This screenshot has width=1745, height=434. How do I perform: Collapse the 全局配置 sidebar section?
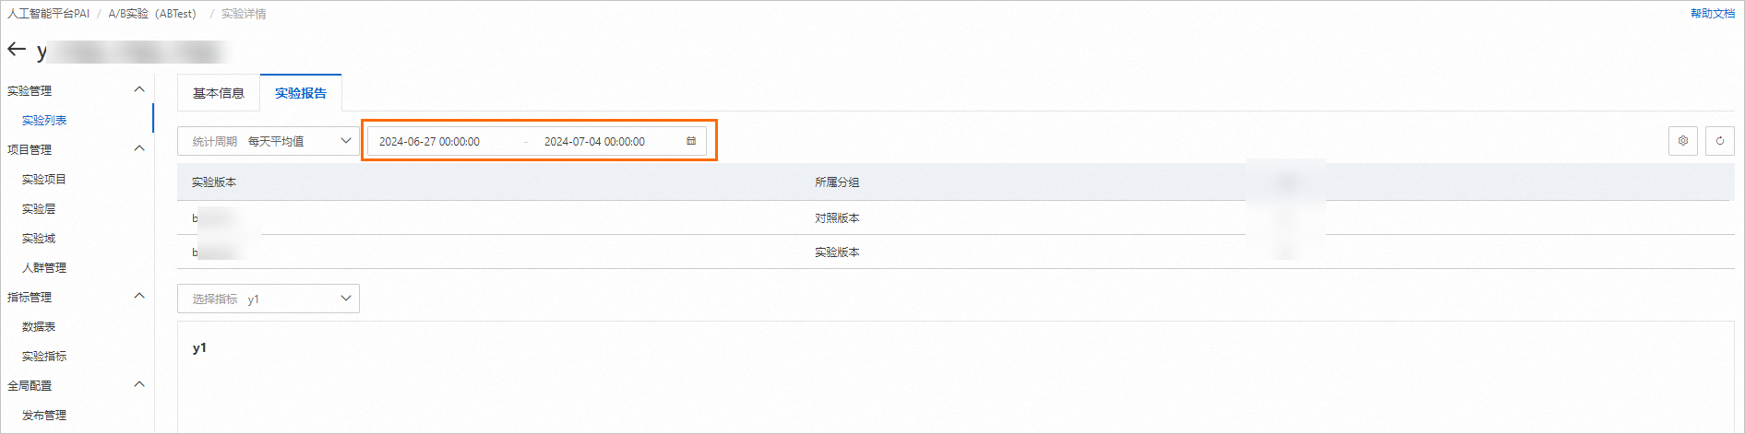click(139, 384)
